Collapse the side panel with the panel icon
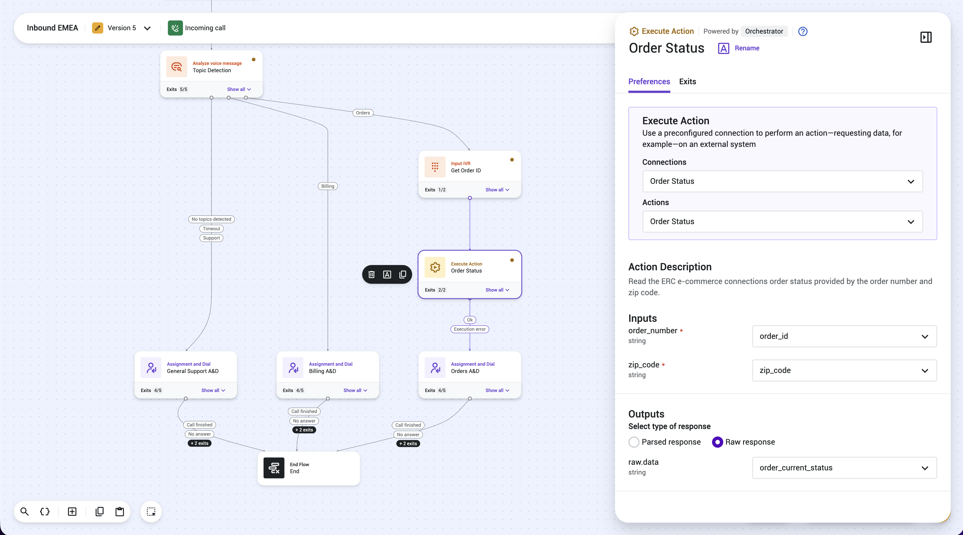 (926, 37)
